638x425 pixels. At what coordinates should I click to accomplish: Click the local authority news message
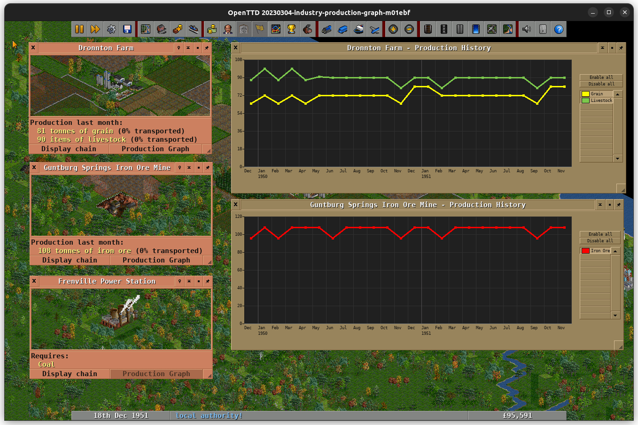click(x=209, y=415)
